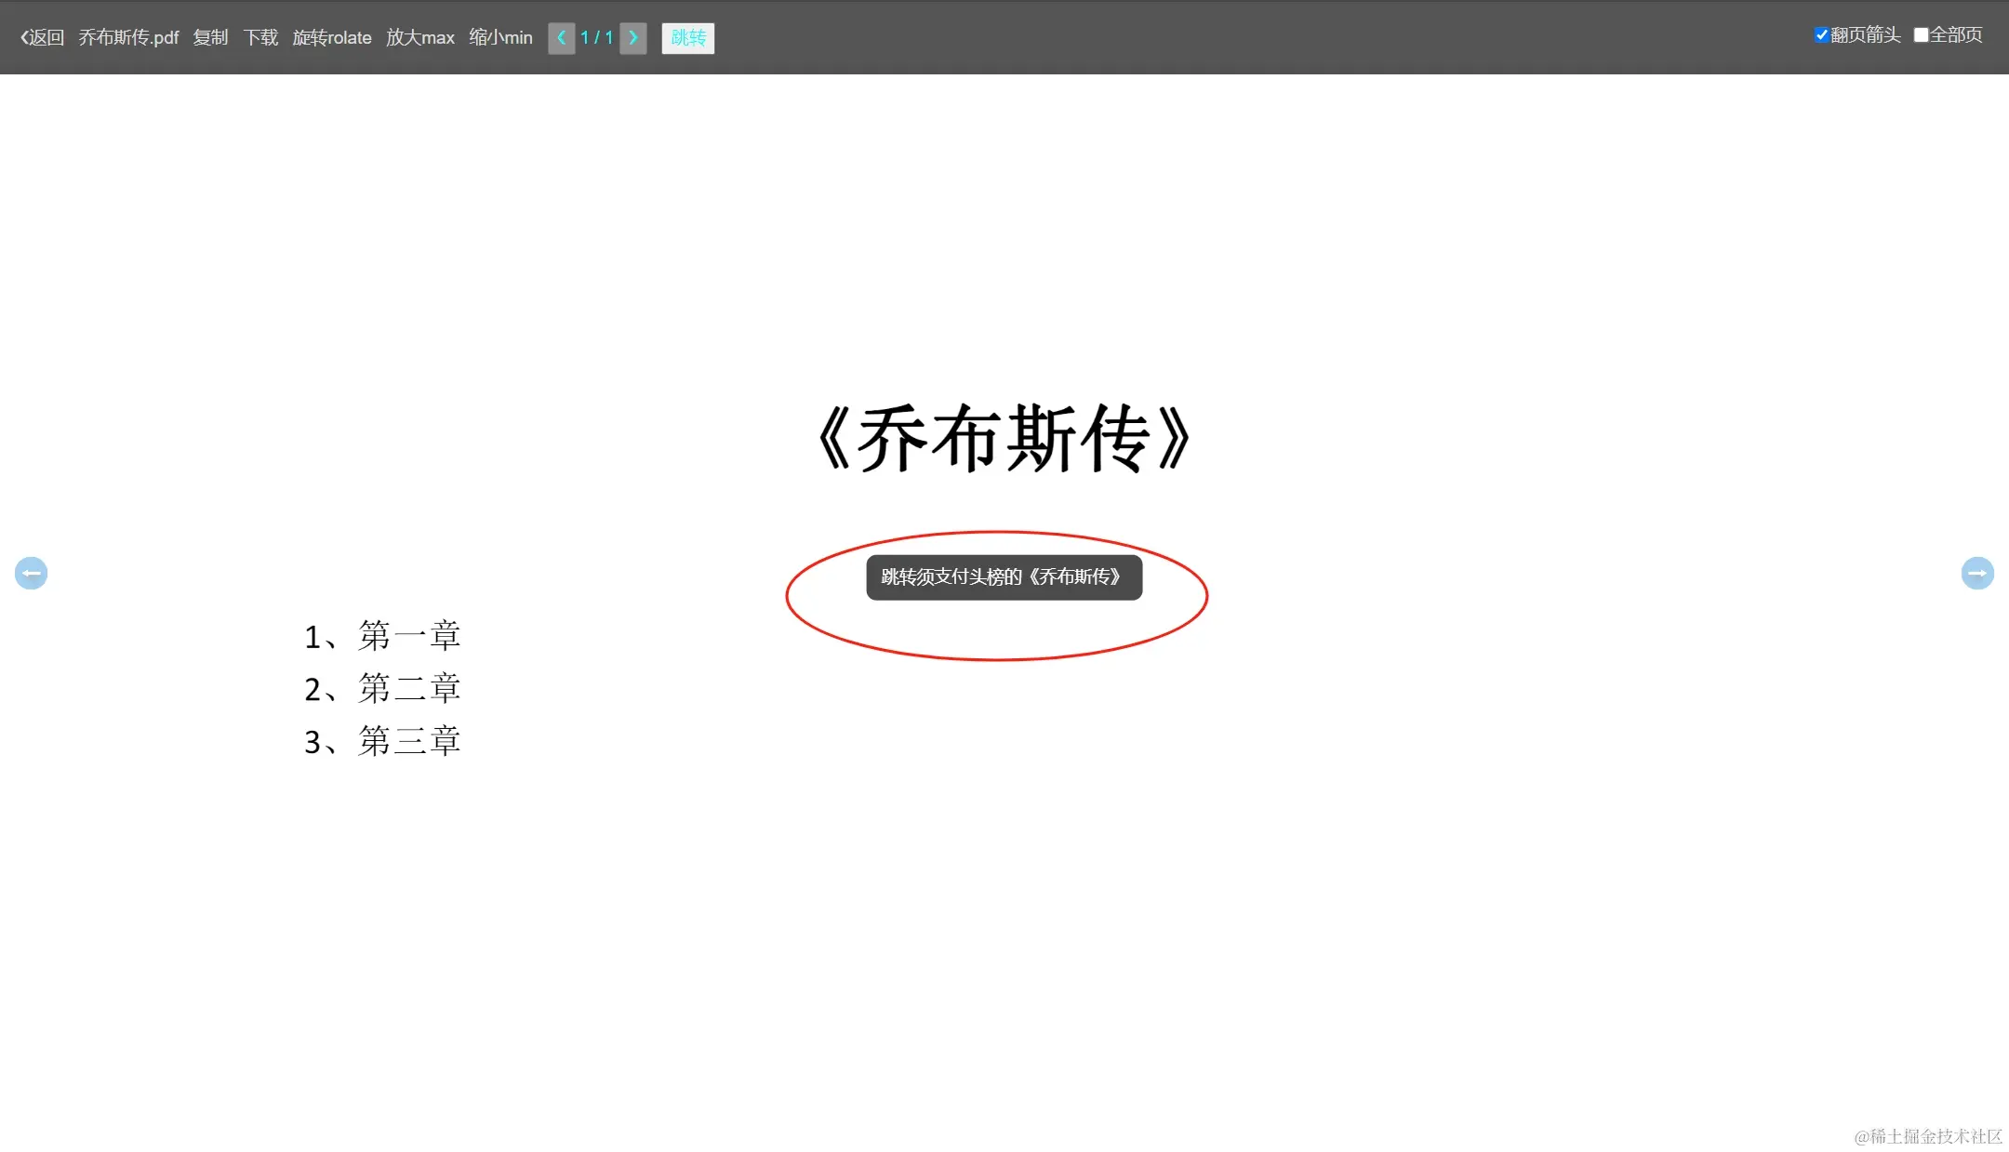Zoom in using 放大max
This screenshot has width=2009, height=1152.
pyautogui.click(x=420, y=38)
